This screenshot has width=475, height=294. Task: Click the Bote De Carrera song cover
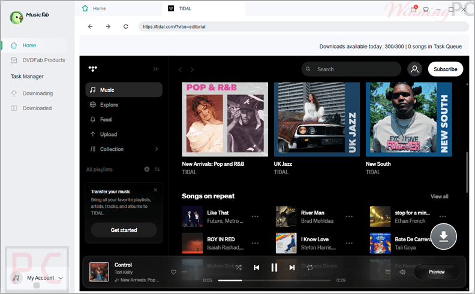[380, 243]
